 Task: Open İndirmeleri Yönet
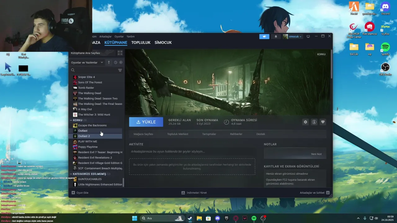click(x=194, y=193)
